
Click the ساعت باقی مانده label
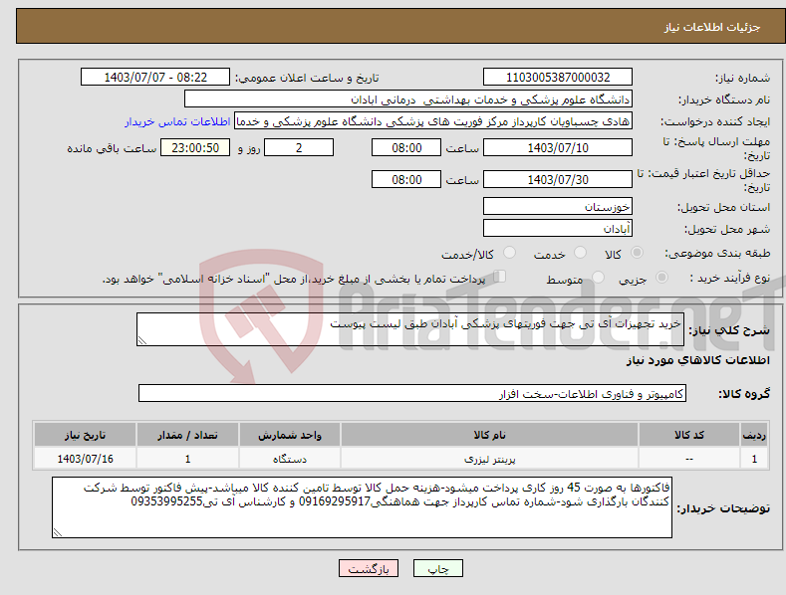tap(112, 148)
